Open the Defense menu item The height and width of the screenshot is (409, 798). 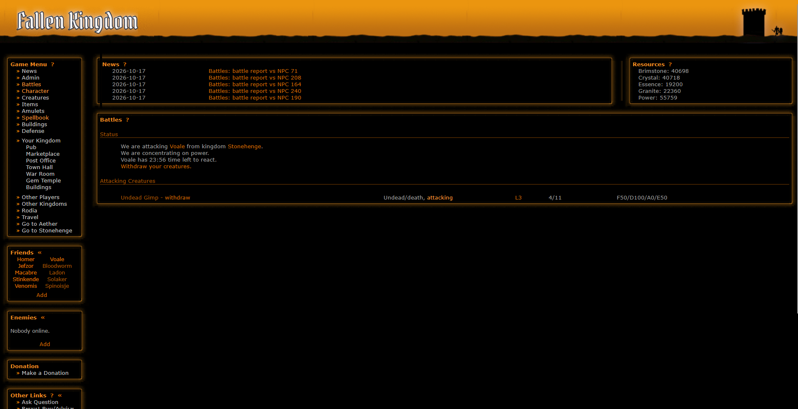click(x=33, y=131)
